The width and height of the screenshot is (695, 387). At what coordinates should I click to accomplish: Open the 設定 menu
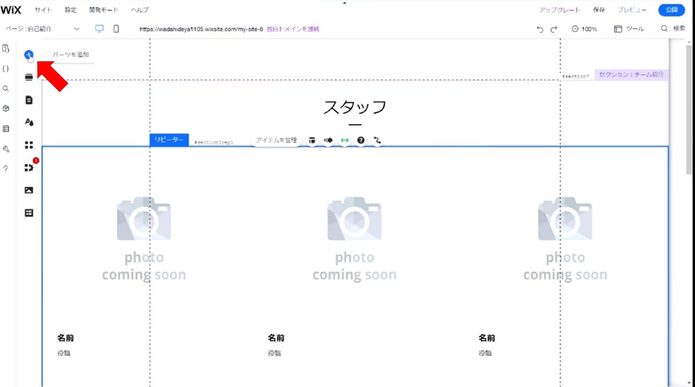[71, 10]
